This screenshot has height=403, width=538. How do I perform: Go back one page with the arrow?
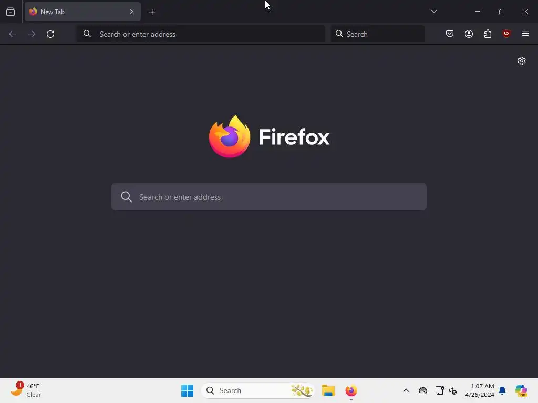pos(13,34)
